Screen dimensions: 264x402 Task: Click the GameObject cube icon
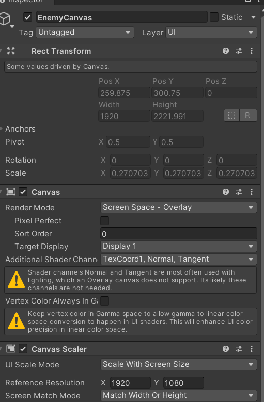(x=5, y=19)
